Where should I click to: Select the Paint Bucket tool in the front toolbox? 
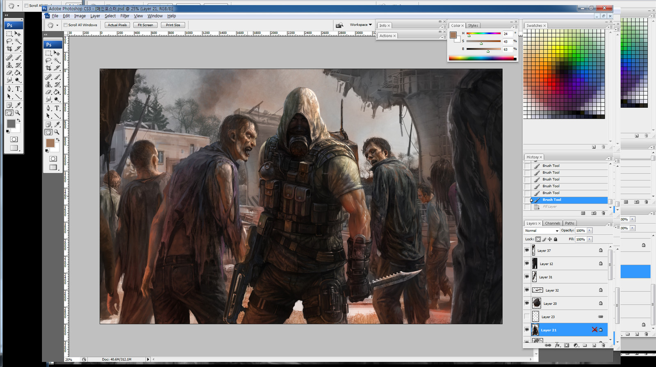tap(57, 92)
